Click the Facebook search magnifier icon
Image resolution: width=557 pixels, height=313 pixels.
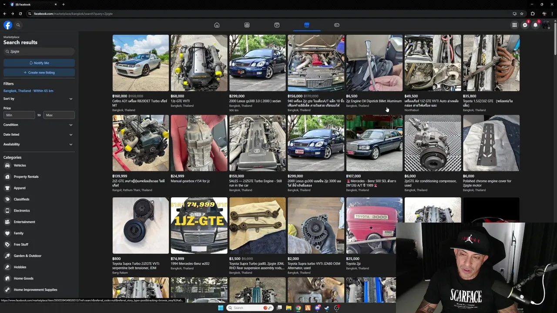click(18, 25)
